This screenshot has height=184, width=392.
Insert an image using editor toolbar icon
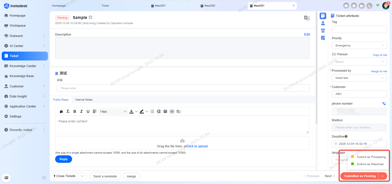(x=165, y=111)
